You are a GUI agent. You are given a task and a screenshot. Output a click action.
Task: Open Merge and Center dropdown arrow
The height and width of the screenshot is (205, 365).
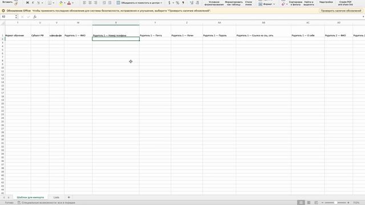[x=161, y=3]
